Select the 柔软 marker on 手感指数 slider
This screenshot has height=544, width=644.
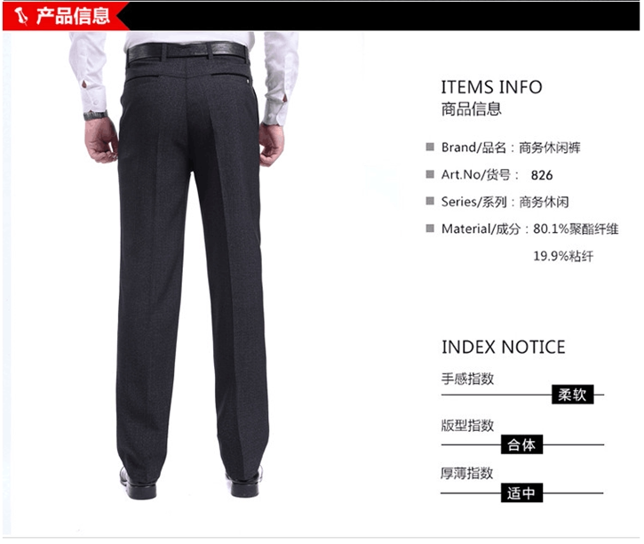click(572, 395)
